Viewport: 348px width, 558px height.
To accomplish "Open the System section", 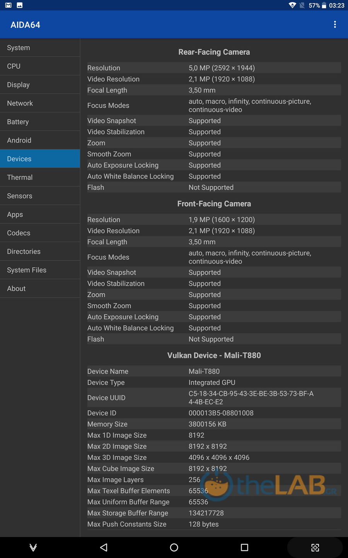I will pos(40,48).
